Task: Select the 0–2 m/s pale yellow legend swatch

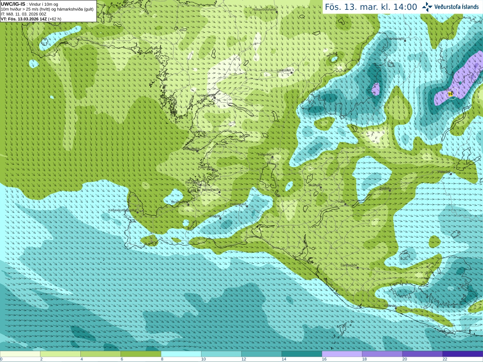Action: click(20, 354)
